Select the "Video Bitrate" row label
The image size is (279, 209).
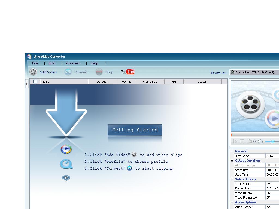[x=243, y=193]
